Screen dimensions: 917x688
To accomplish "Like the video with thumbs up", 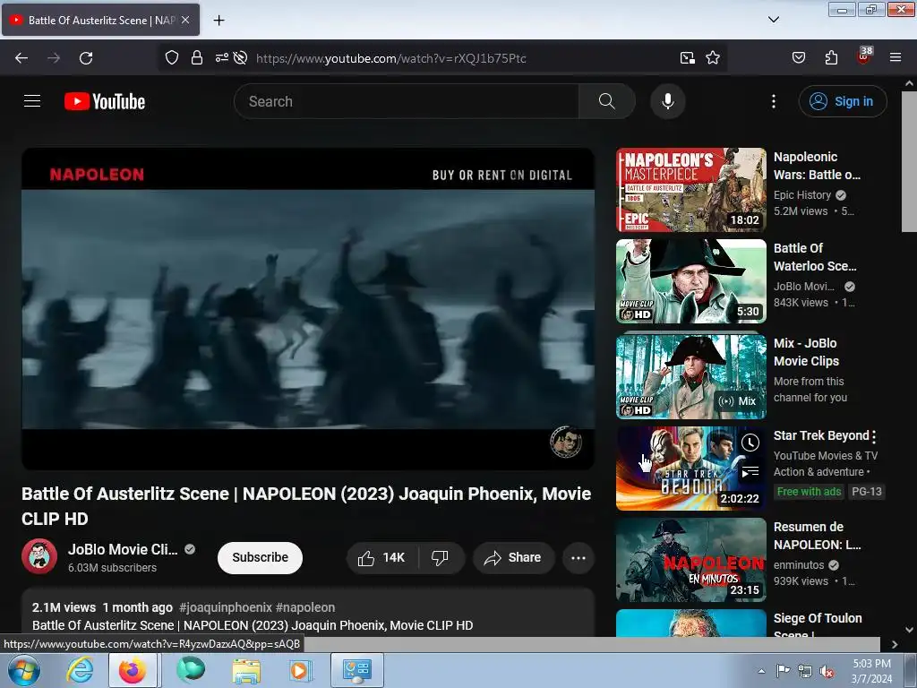I will pos(382,557).
